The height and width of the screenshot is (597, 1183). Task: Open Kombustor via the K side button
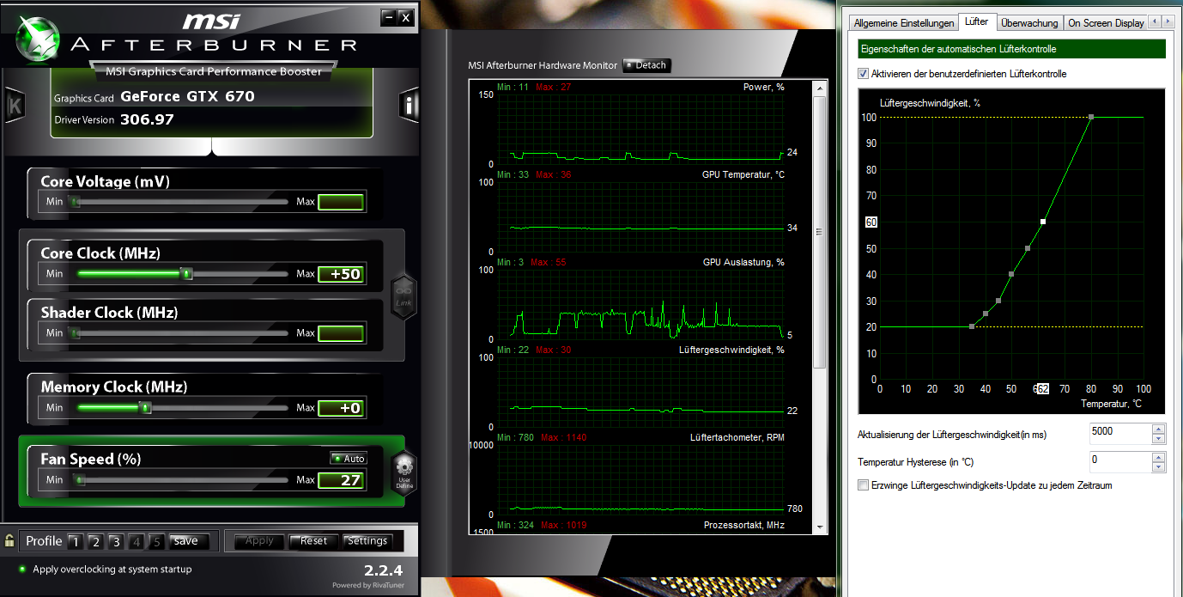[x=15, y=106]
